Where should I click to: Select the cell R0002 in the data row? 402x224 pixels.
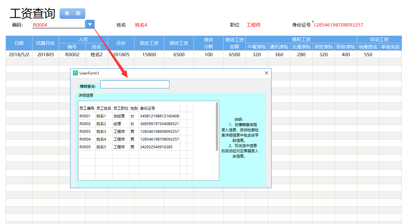point(72,54)
